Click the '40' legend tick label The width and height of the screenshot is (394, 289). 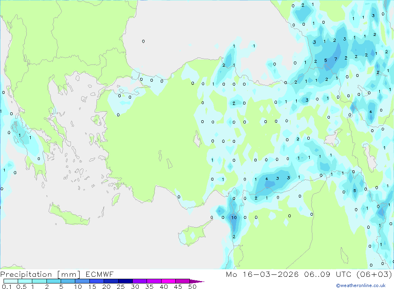click(164, 287)
